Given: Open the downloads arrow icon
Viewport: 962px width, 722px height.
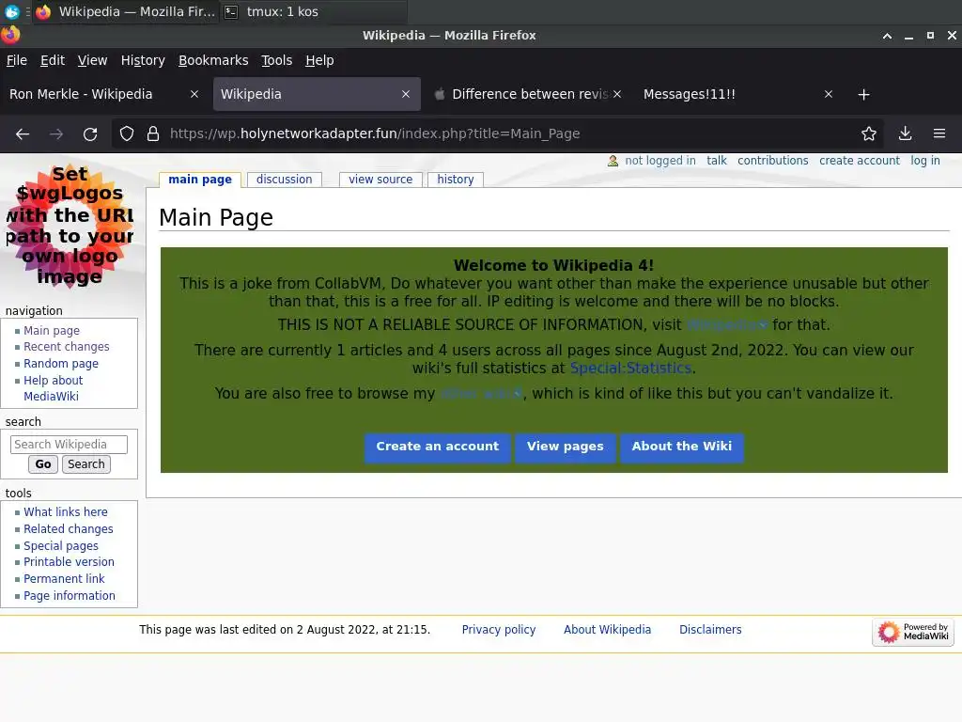Looking at the screenshot, I should tap(905, 133).
